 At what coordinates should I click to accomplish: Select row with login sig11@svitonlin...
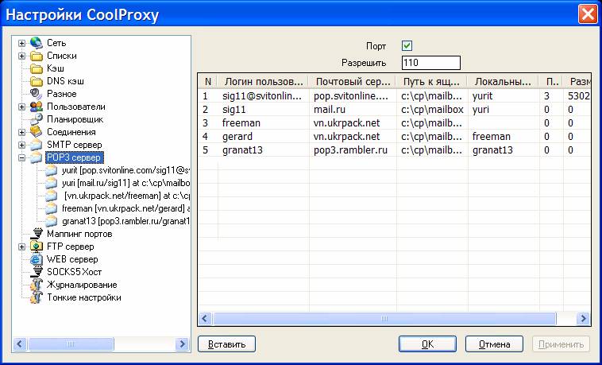coord(394,96)
